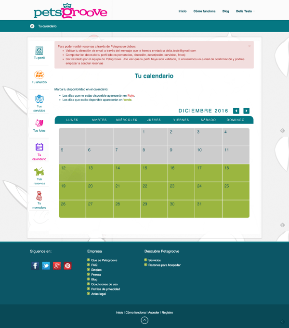This screenshot has width=289, height=328.
Task: Click the Petsgroove logo
Action: pyautogui.click(x=70, y=11)
